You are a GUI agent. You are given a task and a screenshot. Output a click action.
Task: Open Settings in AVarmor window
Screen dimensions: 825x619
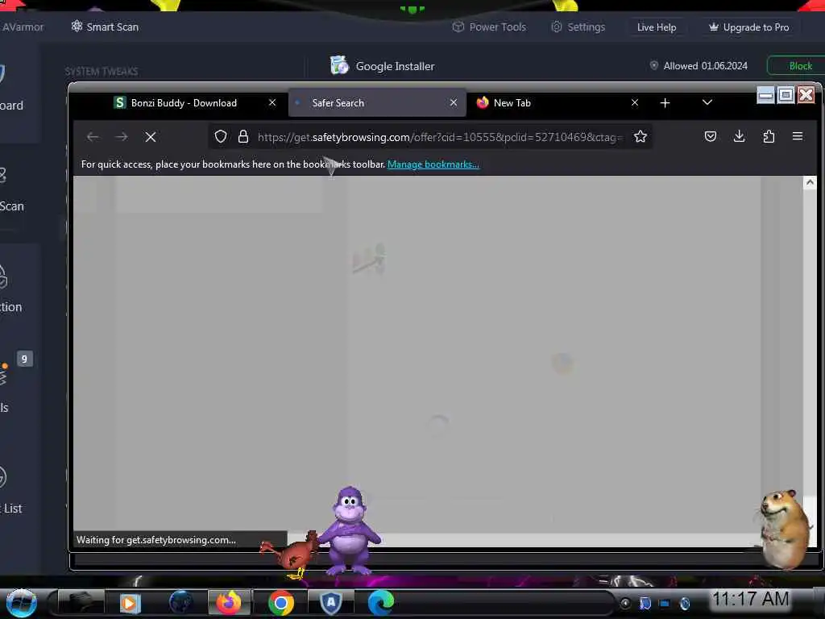click(x=578, y=27)
